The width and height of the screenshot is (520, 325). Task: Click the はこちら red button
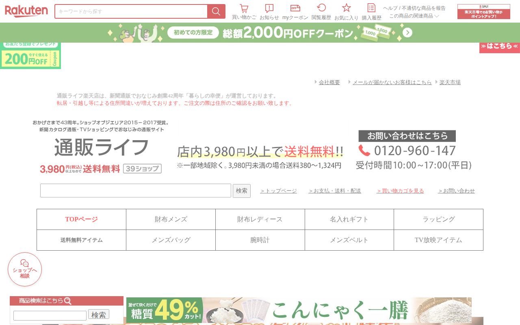tap(500, 47)
